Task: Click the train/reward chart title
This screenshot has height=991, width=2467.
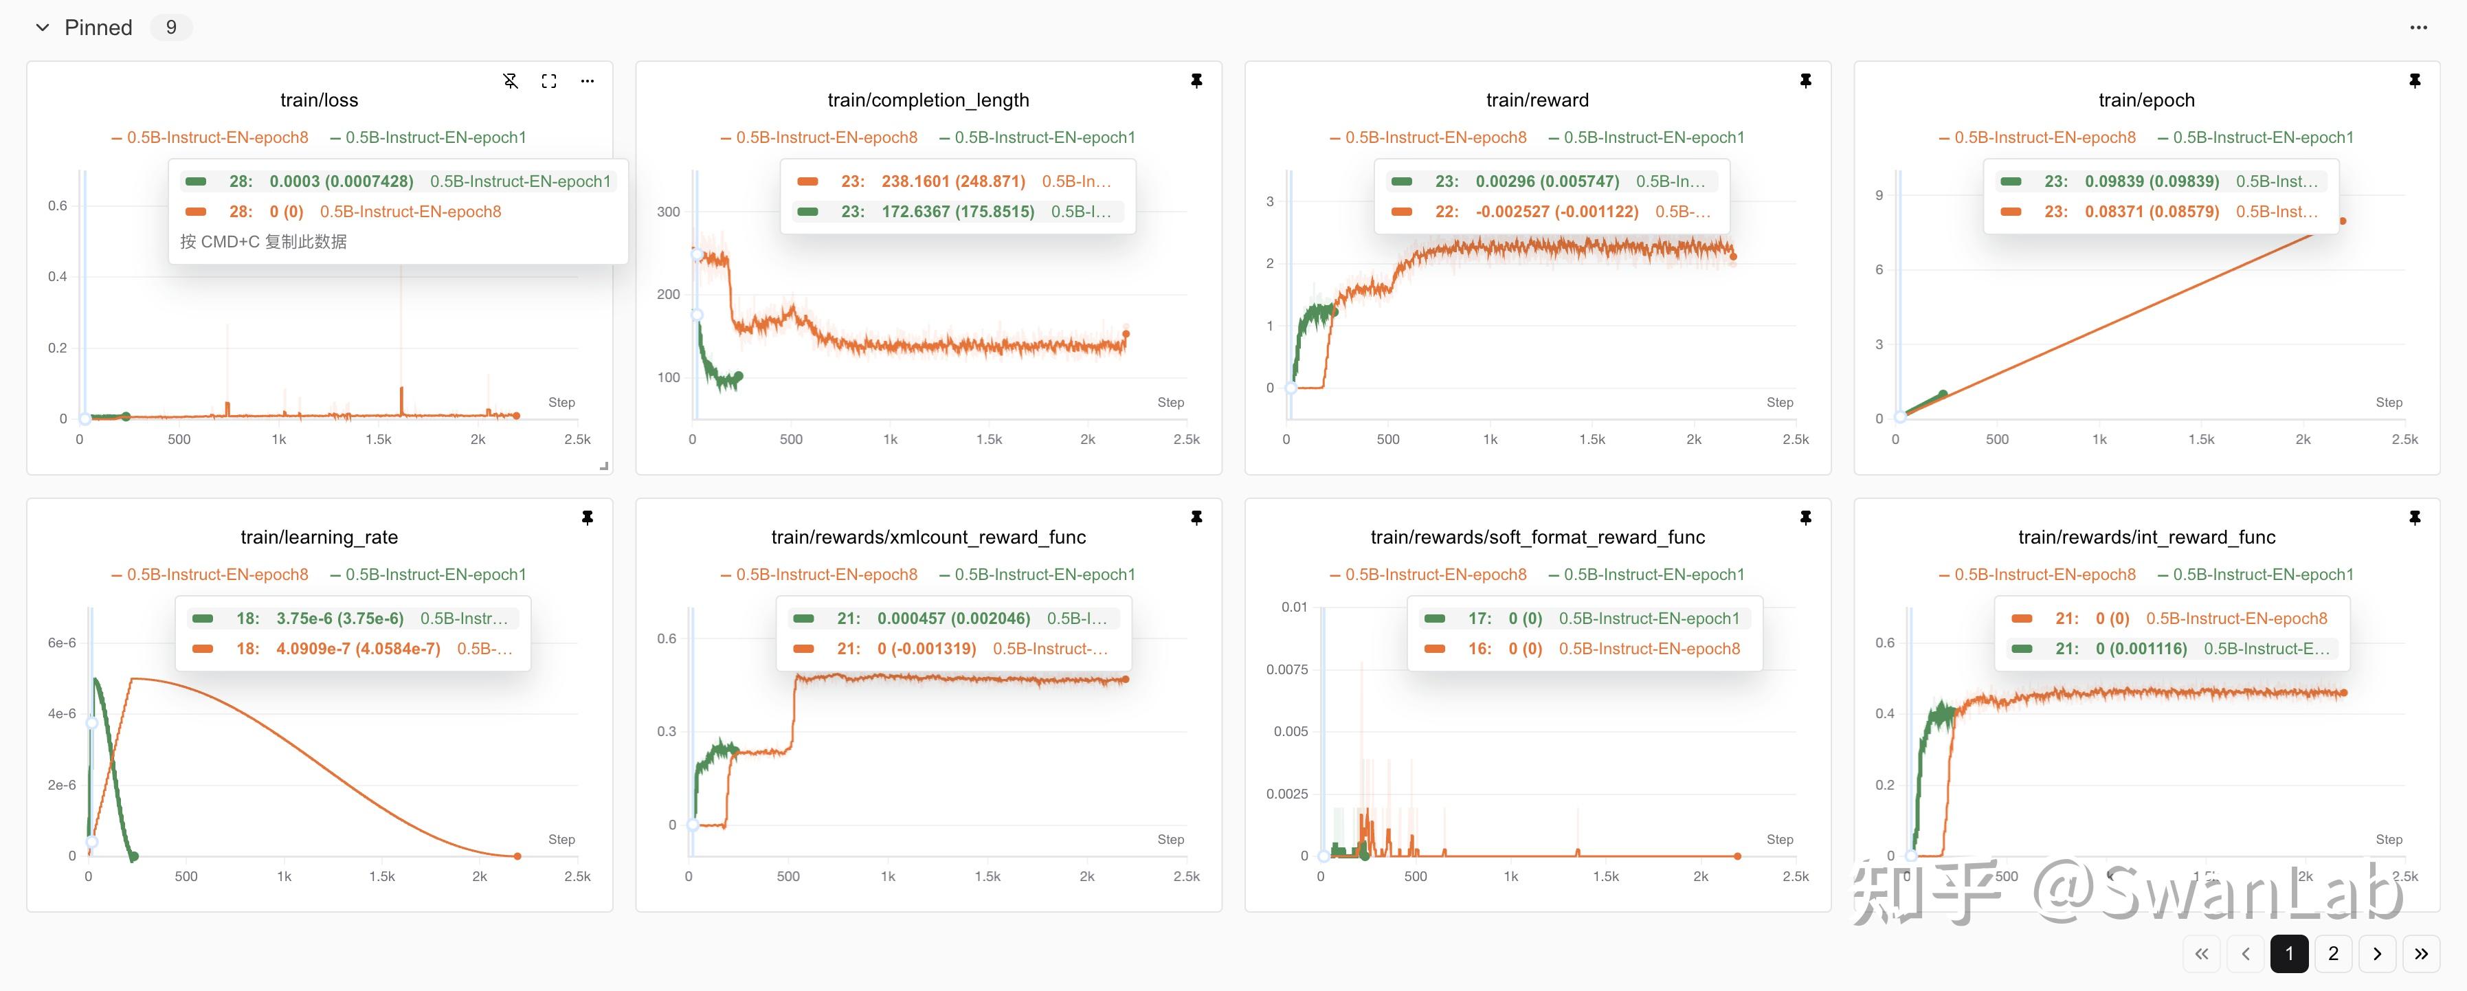Action: (1537, 100)
